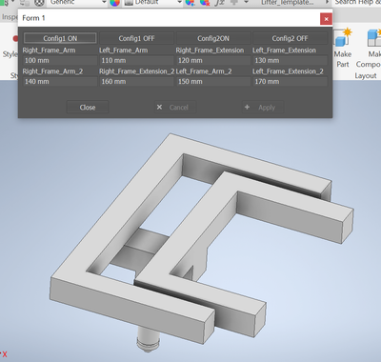Screen dimensions: 381x362
Task: Open the appearance color wheel icon
Action: [x=115, y=3]
